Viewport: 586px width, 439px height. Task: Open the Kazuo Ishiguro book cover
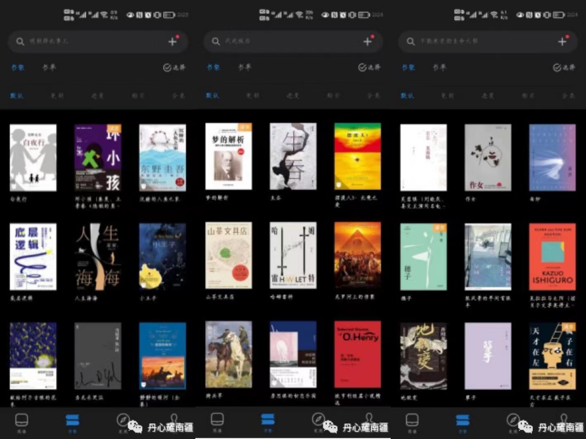tap(552, 257)
